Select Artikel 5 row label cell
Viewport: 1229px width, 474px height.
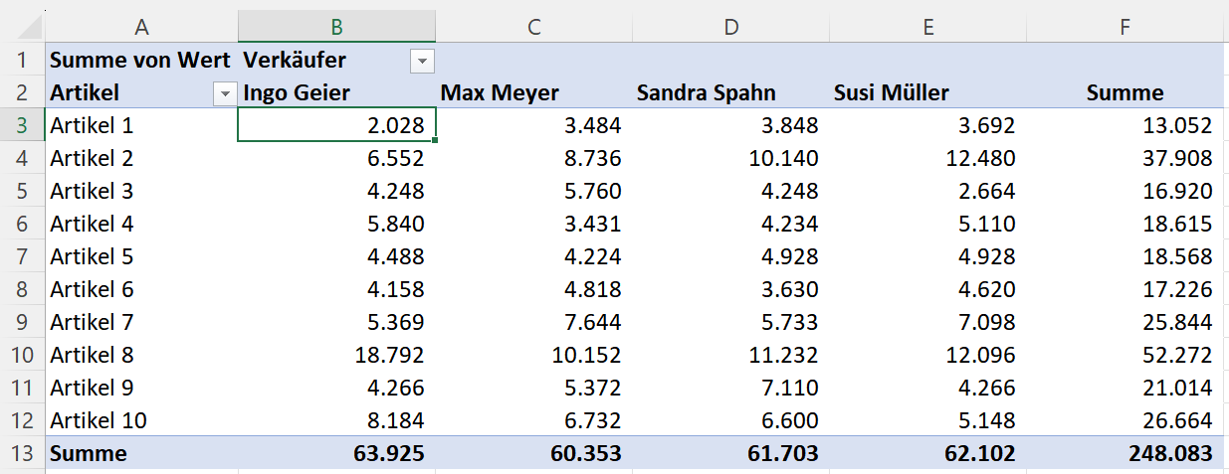point(141,256)
